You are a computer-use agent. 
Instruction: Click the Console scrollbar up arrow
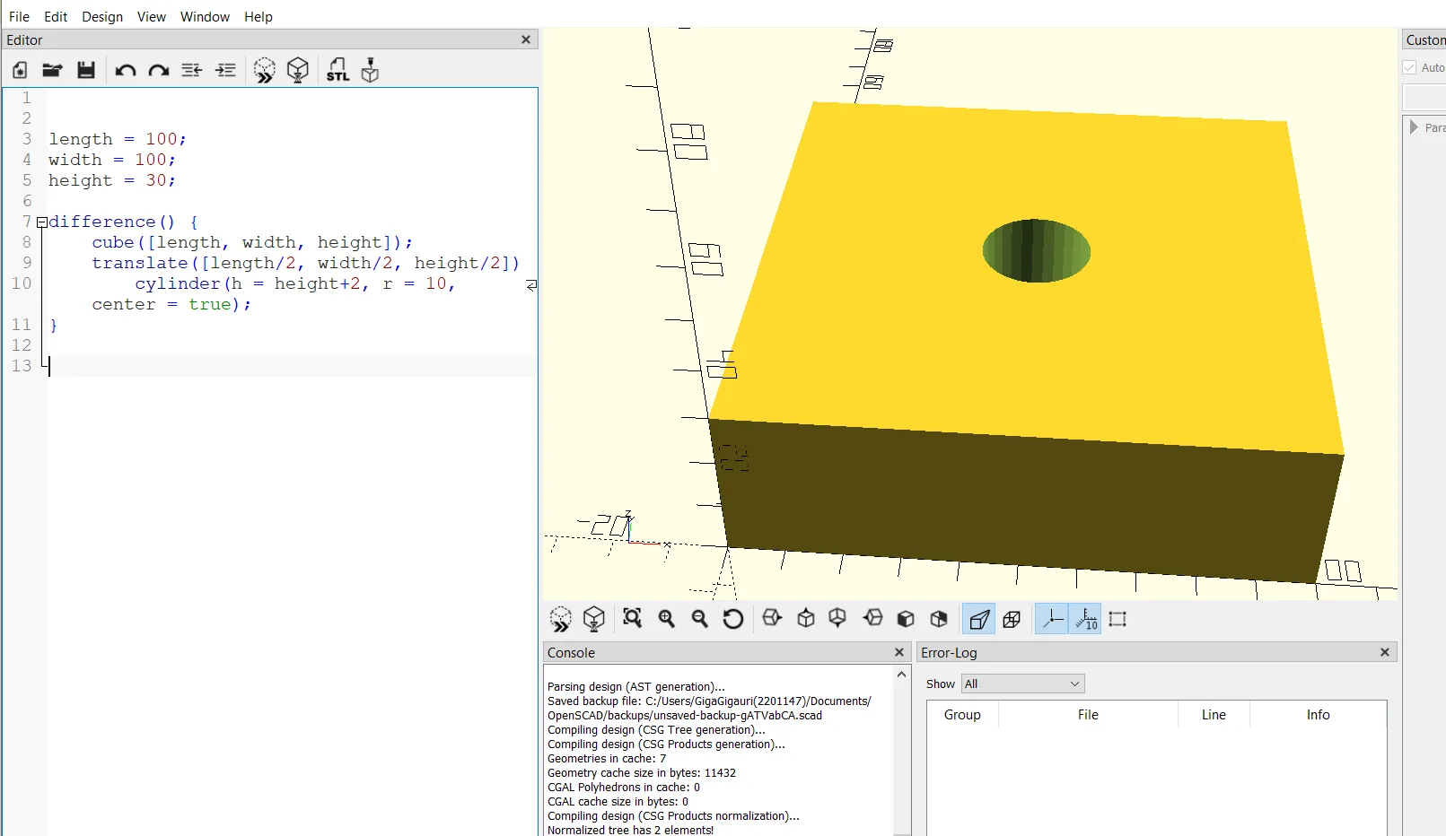(x=901, y=674)
